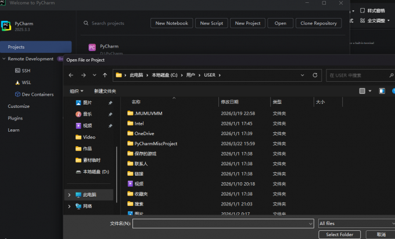Select Plugins in PyCharm sidebar
The image size is (395, 239).
(15, 118)
